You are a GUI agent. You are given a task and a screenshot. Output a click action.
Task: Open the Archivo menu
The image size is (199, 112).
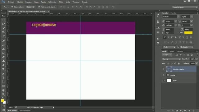(x=11, y=2)
